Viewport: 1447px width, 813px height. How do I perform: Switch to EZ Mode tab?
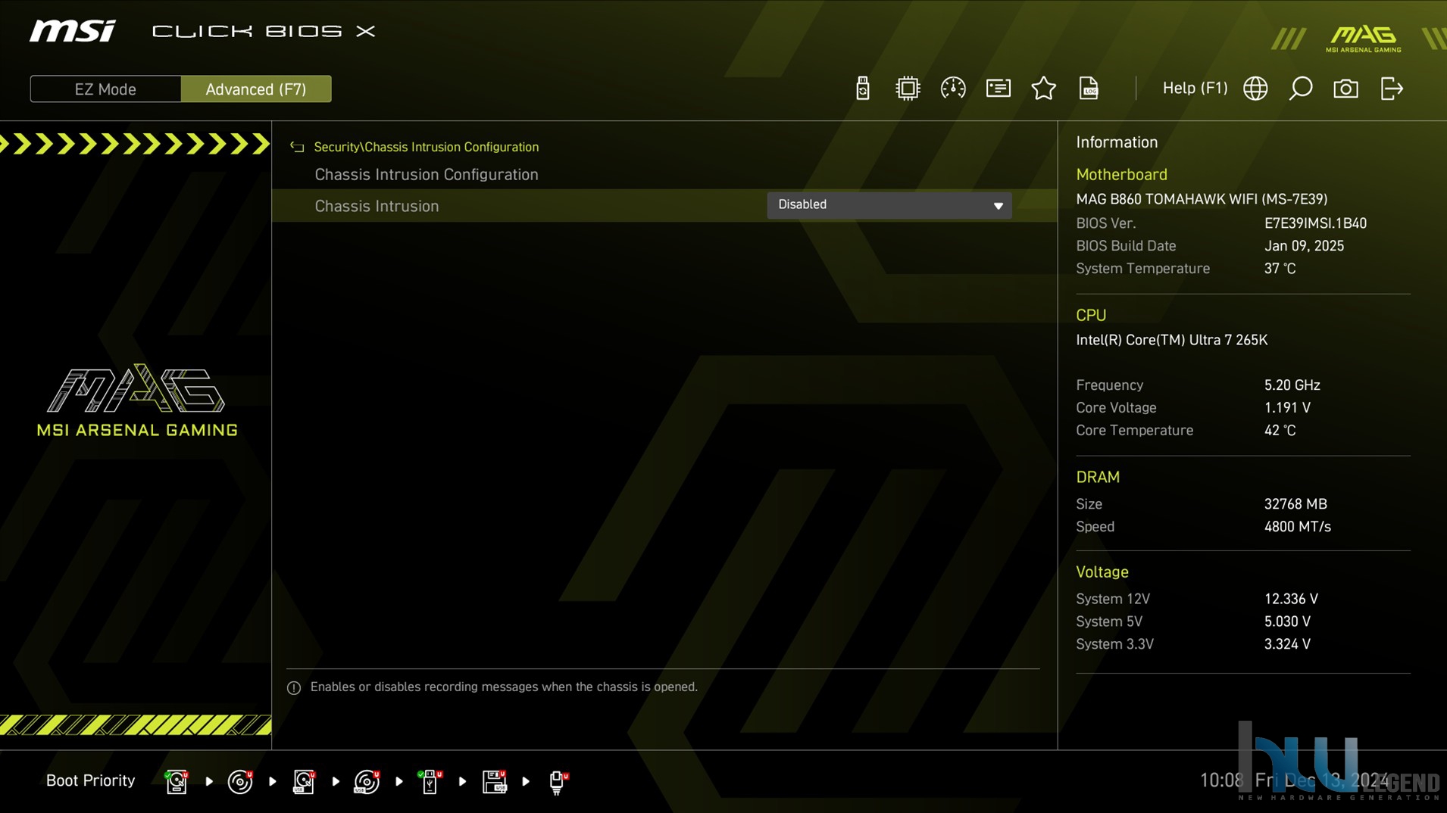[x=105, y=89]
